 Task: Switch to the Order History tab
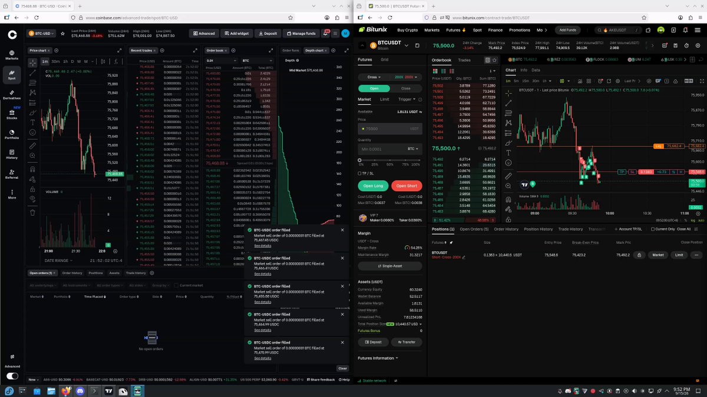pyautogui.click(x=506, y=229)
